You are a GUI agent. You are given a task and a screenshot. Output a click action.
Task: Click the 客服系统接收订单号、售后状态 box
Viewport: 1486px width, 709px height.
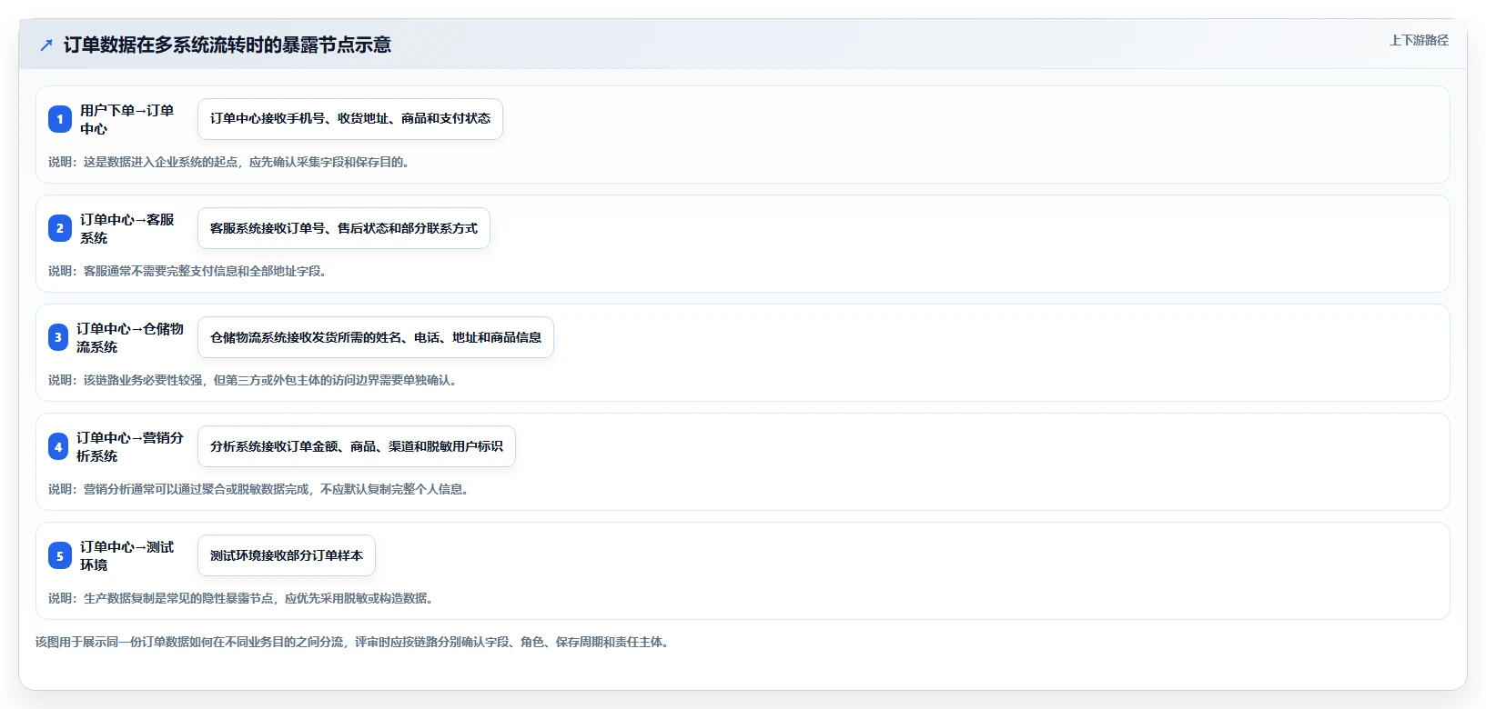344,228
